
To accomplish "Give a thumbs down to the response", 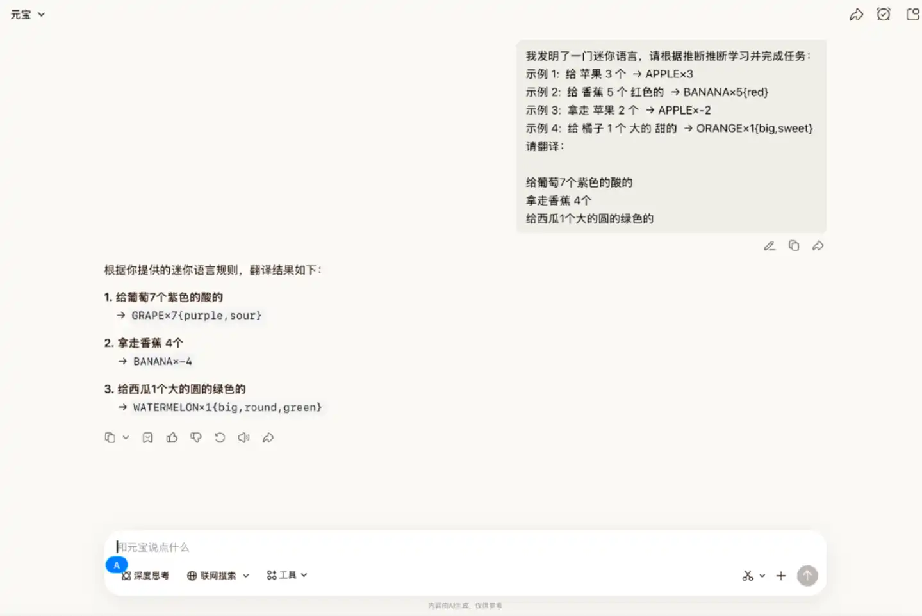I will click(196, 437).
